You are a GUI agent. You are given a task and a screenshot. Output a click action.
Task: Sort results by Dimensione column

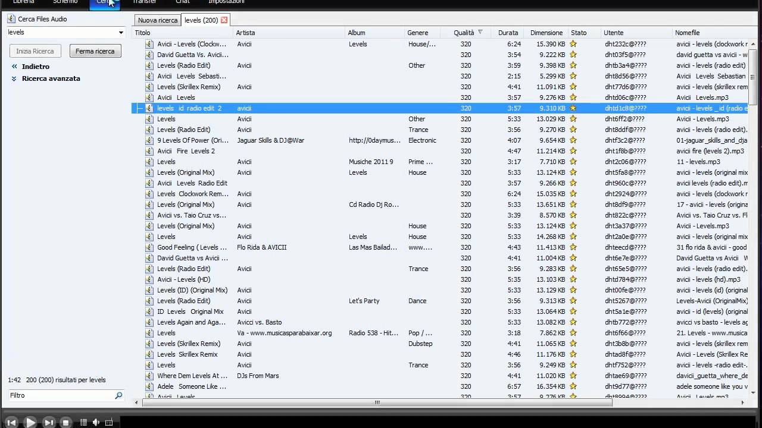546,33
